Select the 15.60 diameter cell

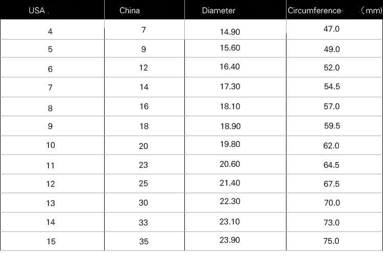click(230, 49)
